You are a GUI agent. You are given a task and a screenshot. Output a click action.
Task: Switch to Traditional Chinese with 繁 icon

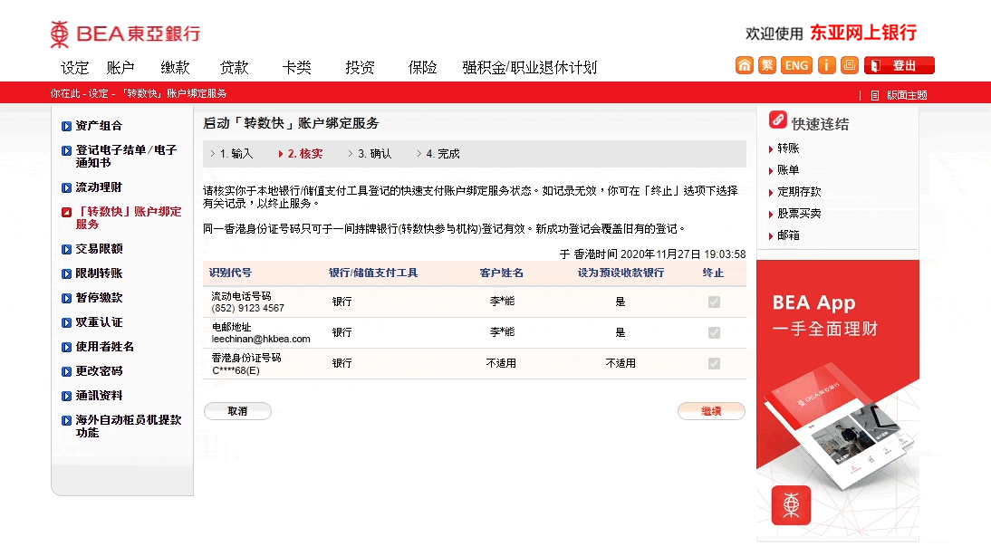tap(766, 65)
